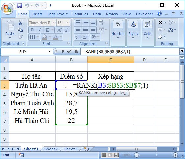
Task: Toggle Bold formatting
Action: click(x=32, y=30)
